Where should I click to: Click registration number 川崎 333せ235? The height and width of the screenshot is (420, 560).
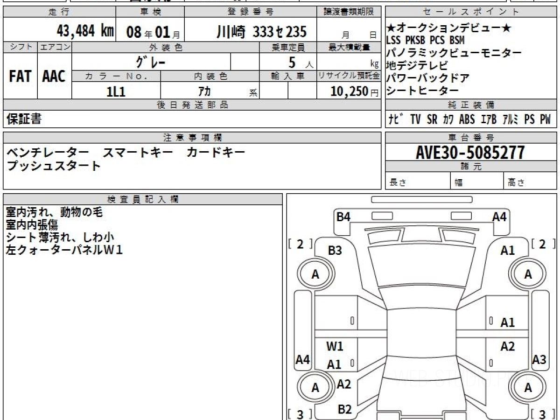261,32
